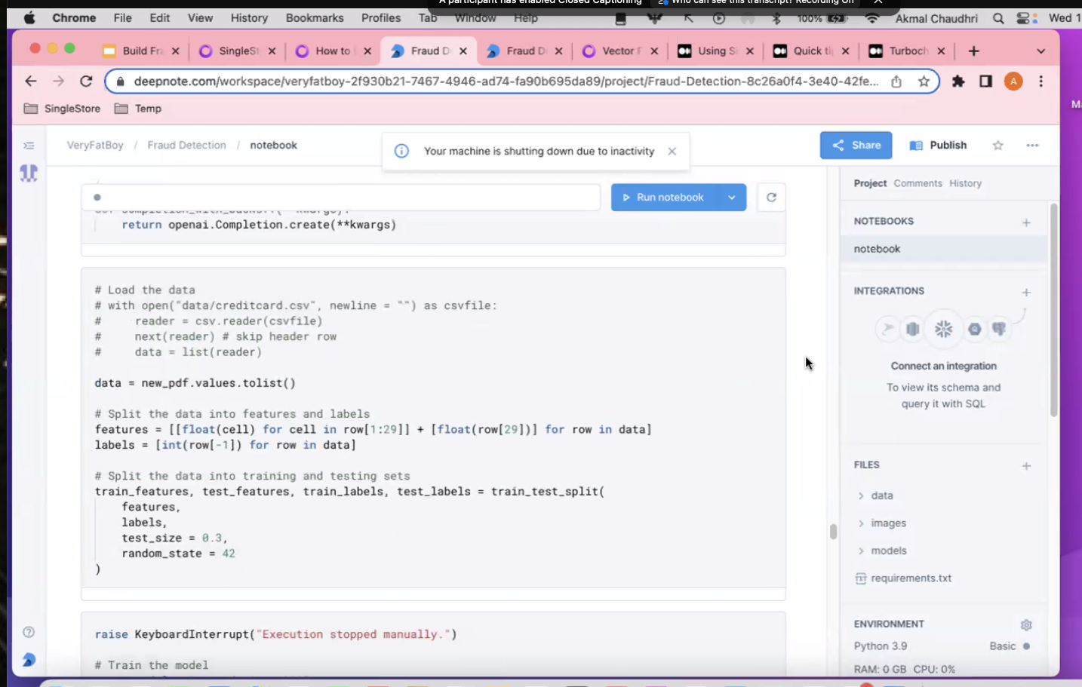Open requirements.txt file

click(911, 578)
